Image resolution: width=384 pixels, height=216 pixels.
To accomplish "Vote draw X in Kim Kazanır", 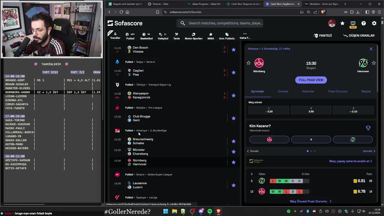I will (311, 139).
